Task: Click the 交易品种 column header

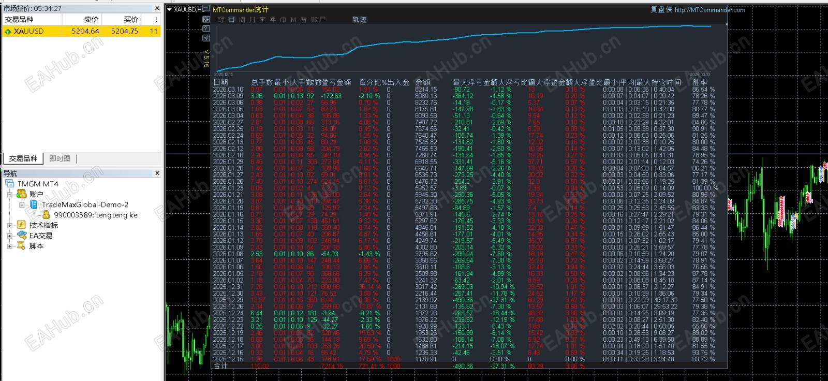Action: click(32, 19)
